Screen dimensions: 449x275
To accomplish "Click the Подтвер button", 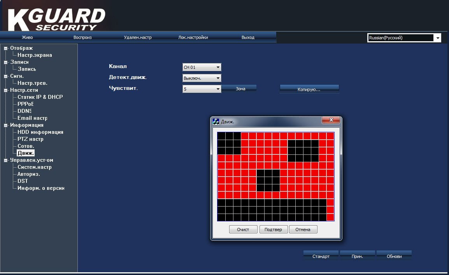I will pos(273,229).
